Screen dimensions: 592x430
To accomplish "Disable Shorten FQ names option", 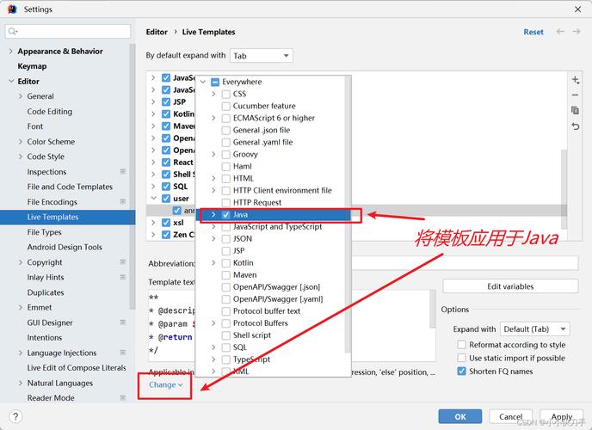I will coord(462,372).
